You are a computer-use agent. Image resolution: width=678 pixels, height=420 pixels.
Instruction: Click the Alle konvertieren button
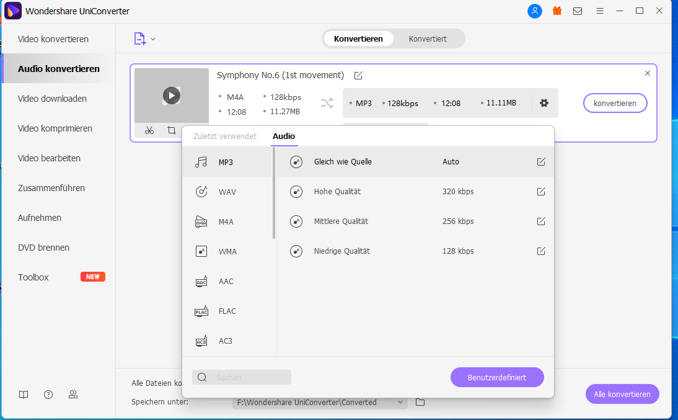622,394
